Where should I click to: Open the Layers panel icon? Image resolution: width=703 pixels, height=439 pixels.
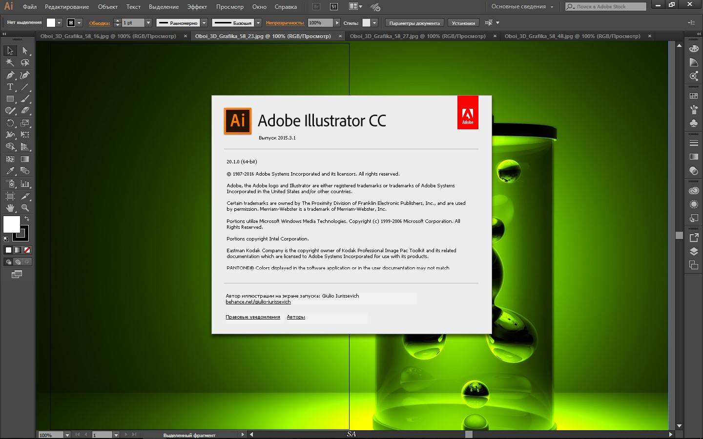pyautogui.click(x=694, y=252)
